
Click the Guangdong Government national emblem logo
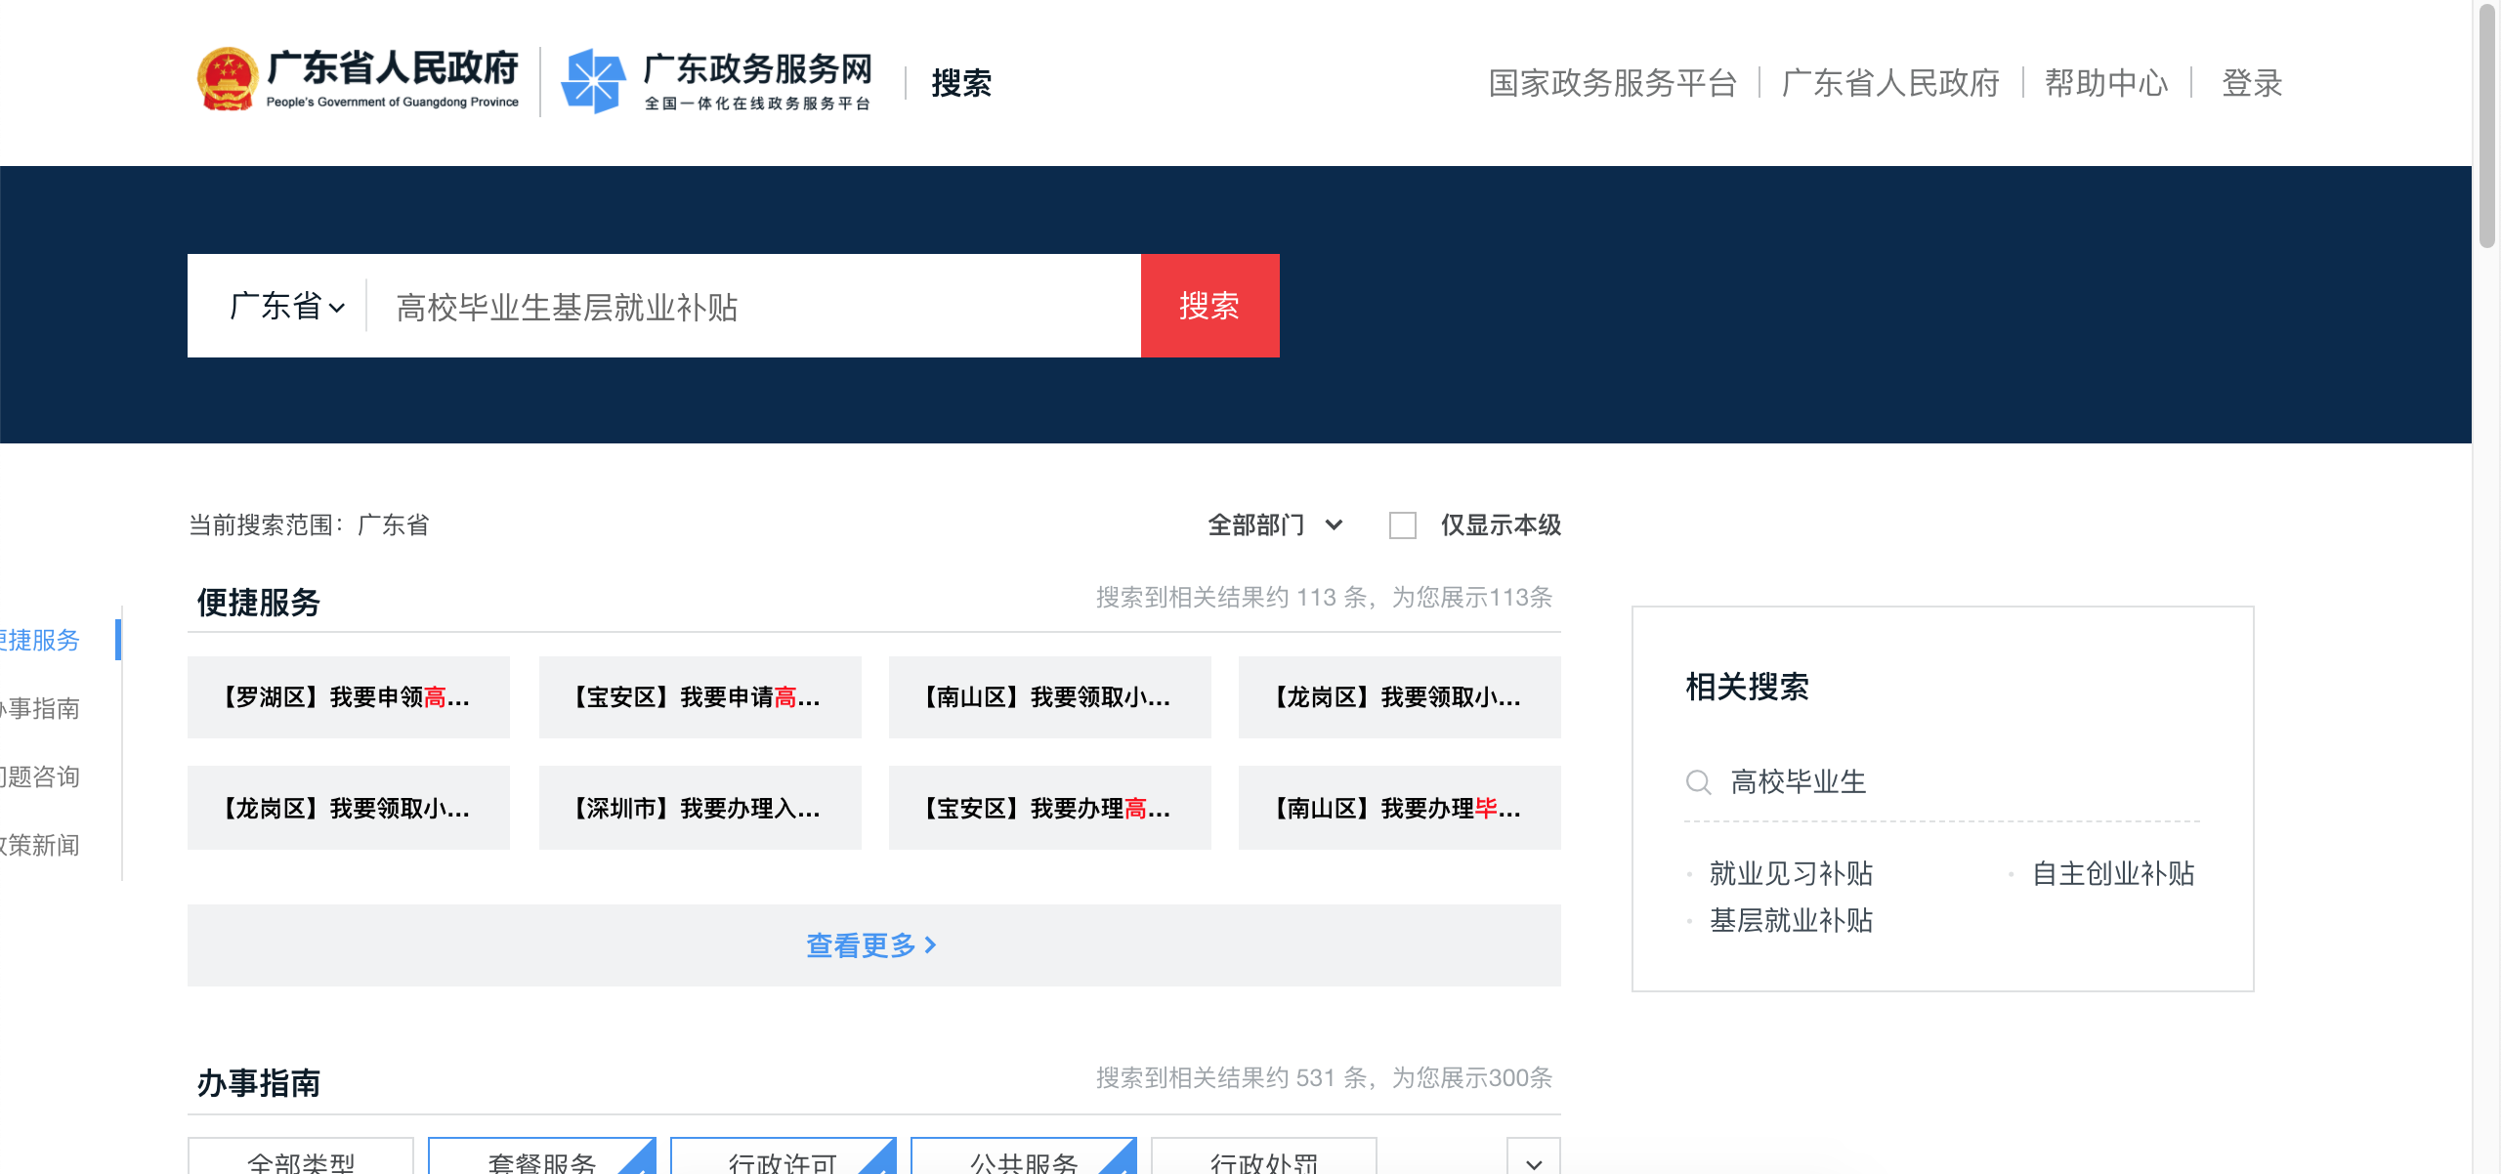[227, 80]
